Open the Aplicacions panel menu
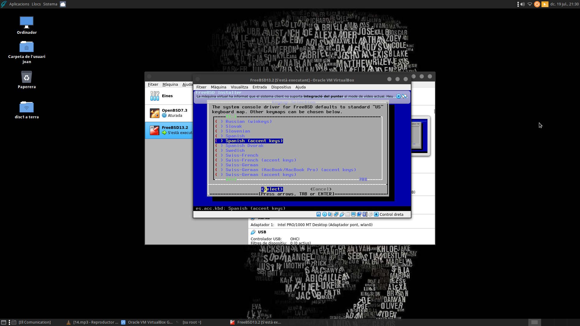The height and width of the screenshot is (326, 580). pos(19,4)
